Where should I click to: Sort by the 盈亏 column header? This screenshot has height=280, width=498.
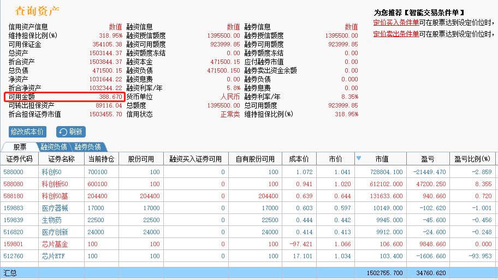[x=428, y=159]
